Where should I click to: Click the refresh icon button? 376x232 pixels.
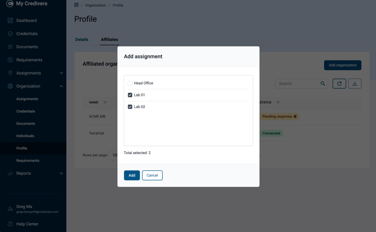pos(339,83)
